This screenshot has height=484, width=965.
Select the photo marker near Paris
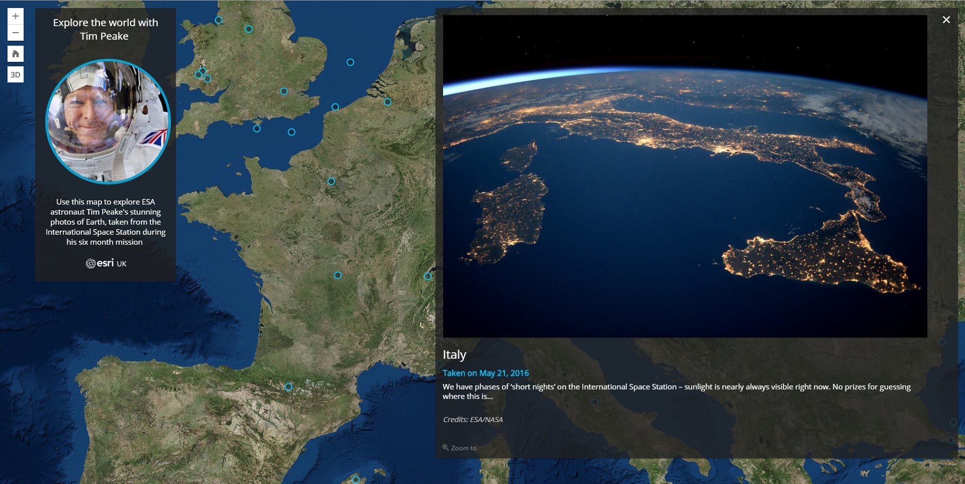pos(331,181)
